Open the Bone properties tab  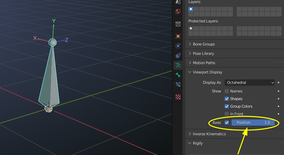[178, 75]
